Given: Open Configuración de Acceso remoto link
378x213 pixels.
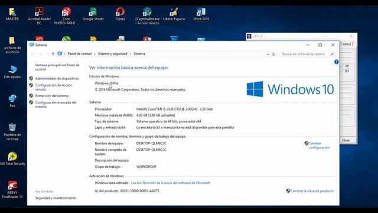Looking at the screenshot, I should pos(54,87).
